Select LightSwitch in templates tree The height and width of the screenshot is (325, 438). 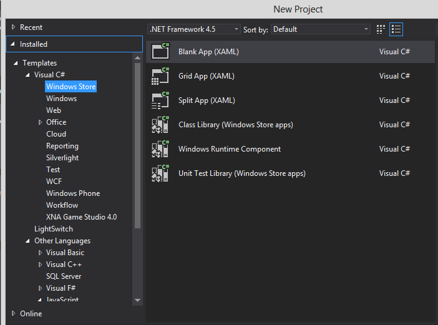[x=54, y=229]
